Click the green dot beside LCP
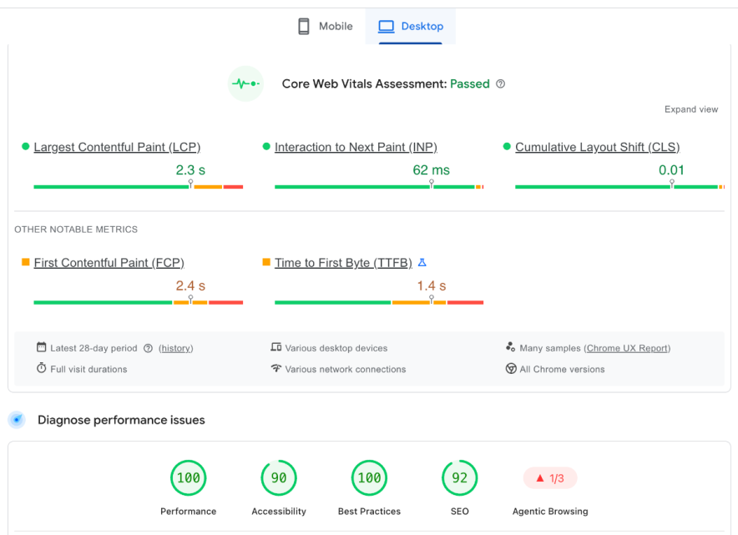 [25, 146]
